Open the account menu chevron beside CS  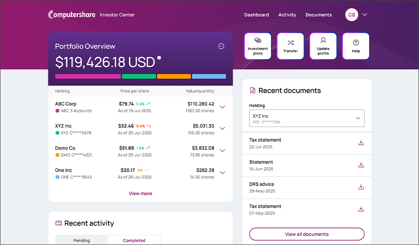click(x=365, y=15)
